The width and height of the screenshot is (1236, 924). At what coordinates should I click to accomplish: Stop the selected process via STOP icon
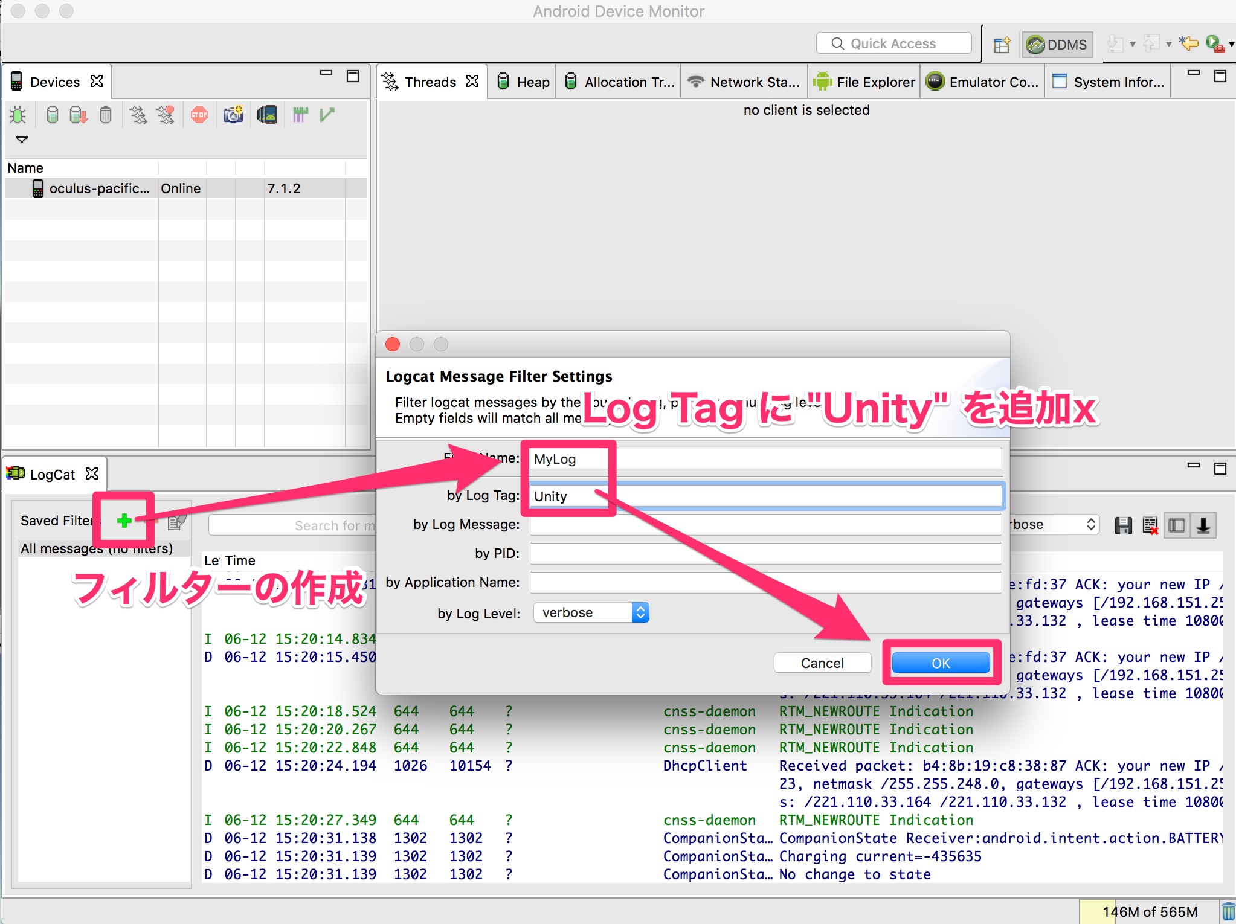click(x=199, y=115)
